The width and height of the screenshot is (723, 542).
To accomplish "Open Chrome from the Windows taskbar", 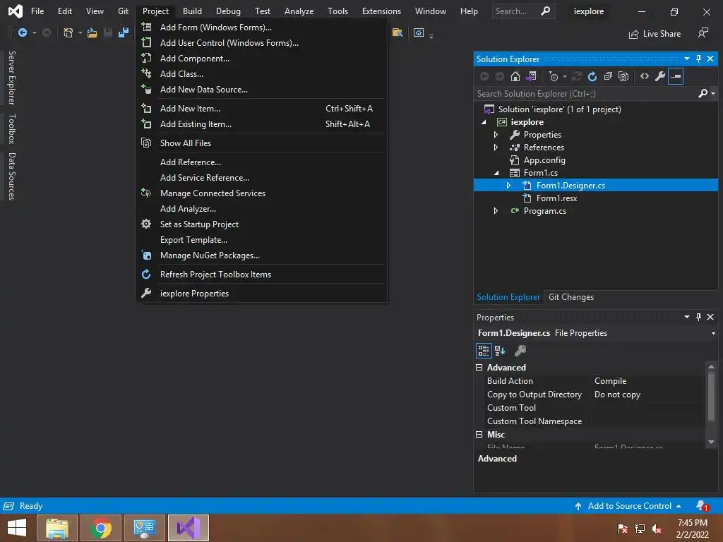I will 100,528.
